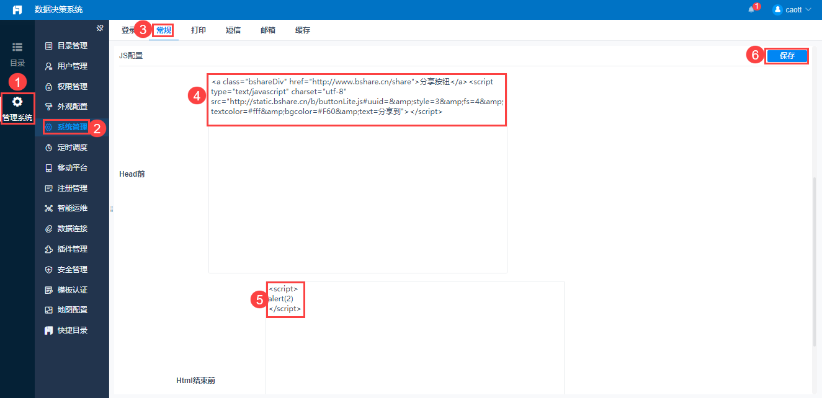The height and width of the screenshot is (398, 822).
Task: Click the 移动平台 phone icon
Action: (x=48, y=168)
